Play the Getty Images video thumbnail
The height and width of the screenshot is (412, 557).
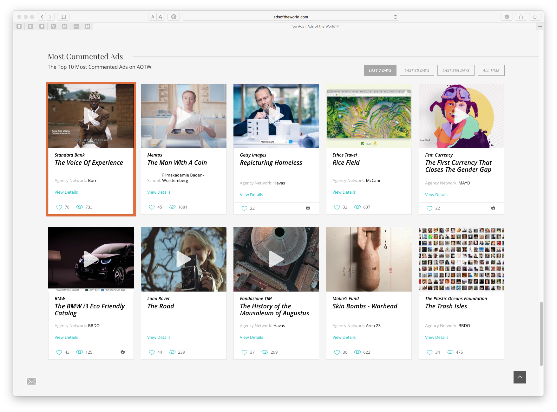tap(276, 116)
